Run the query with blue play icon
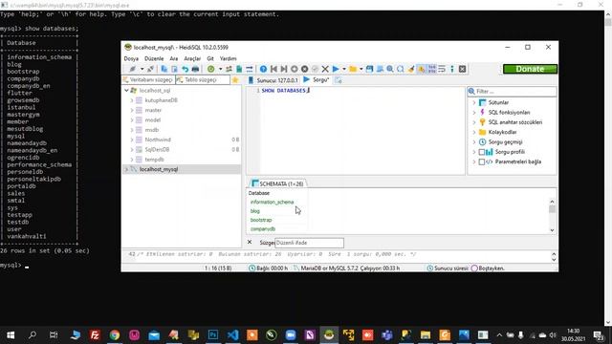 (x=336, y=69)
